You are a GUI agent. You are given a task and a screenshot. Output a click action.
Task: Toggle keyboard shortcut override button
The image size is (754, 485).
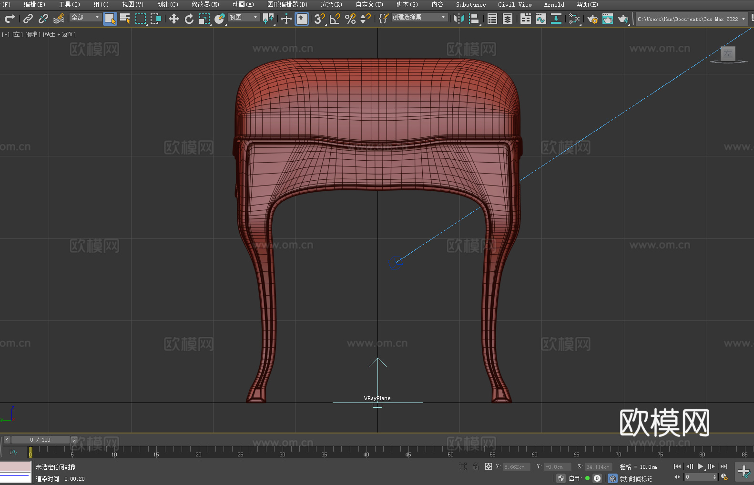point(302,19)
